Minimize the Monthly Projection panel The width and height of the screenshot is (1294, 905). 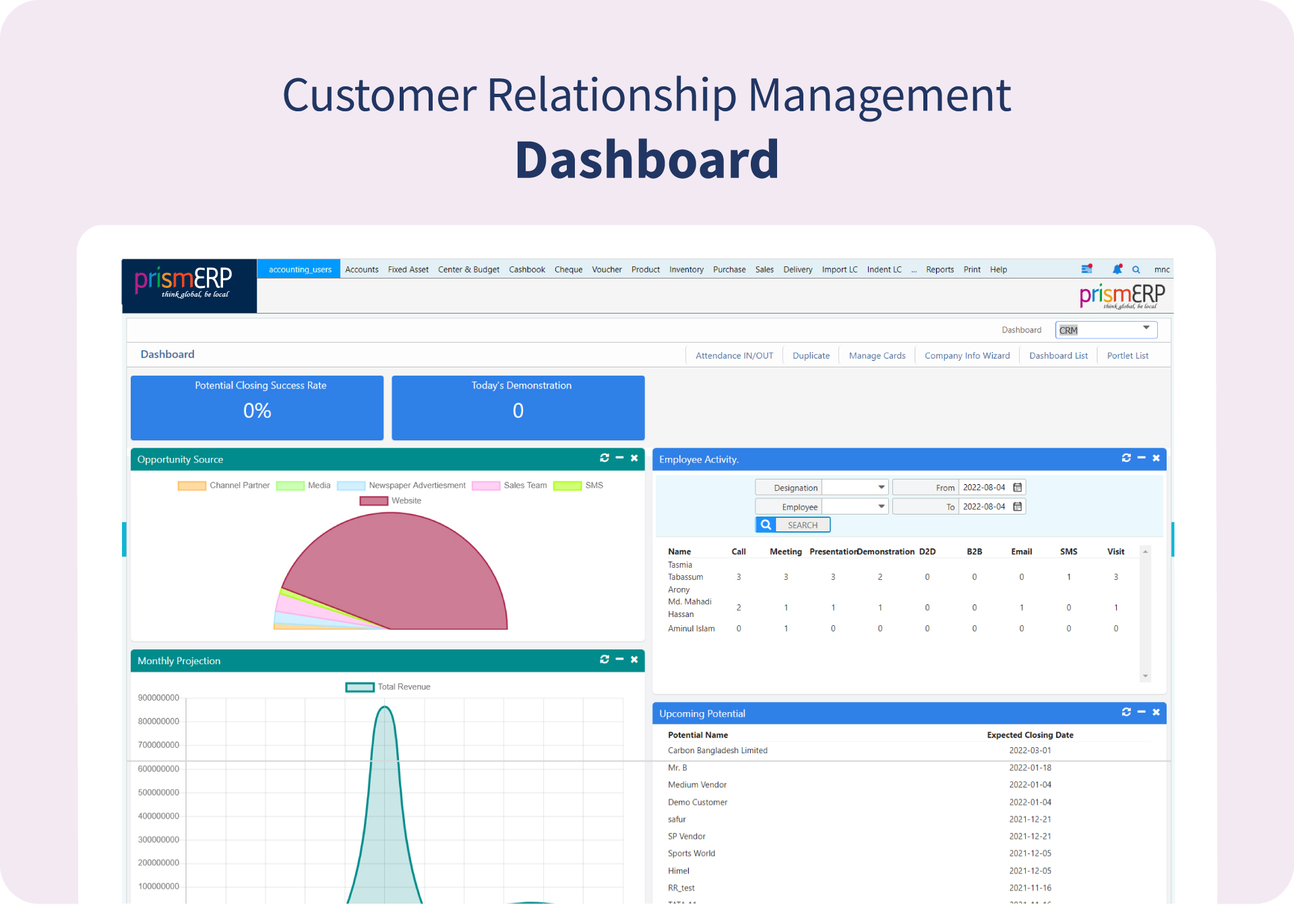pos(619,660)
